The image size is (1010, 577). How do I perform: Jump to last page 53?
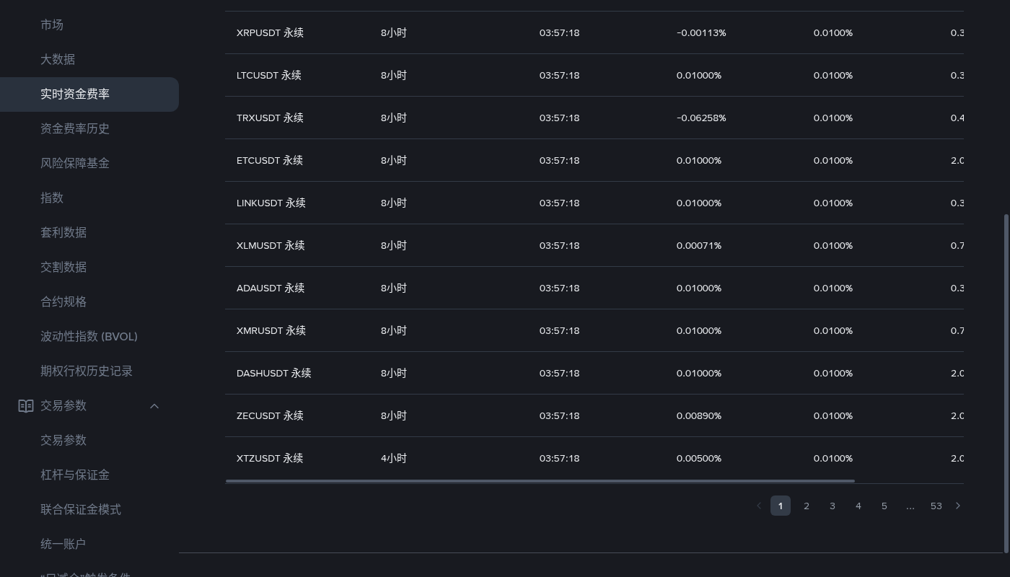click(936, 506)
